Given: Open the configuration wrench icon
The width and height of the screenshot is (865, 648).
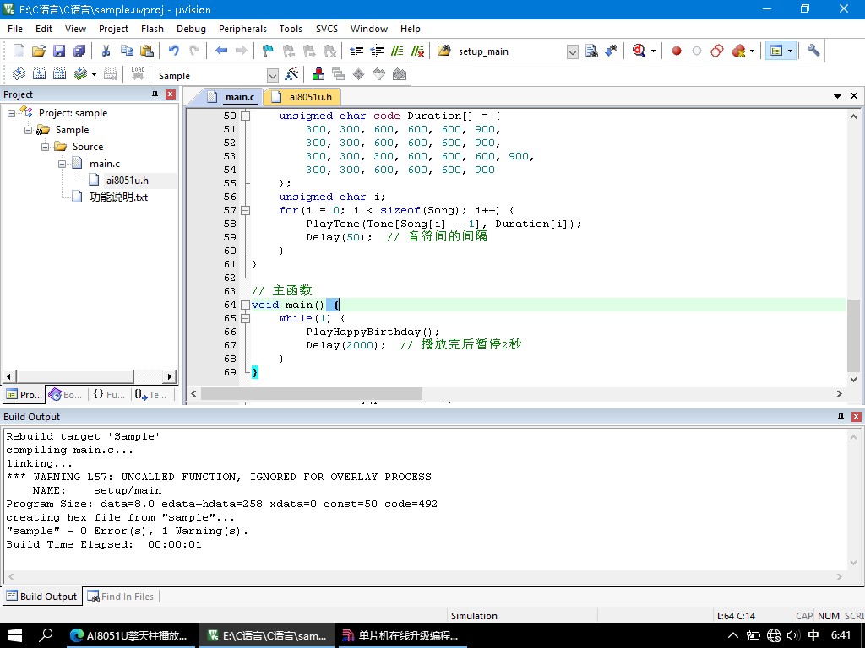Looking at the screenshot, I should pos(813,51).
